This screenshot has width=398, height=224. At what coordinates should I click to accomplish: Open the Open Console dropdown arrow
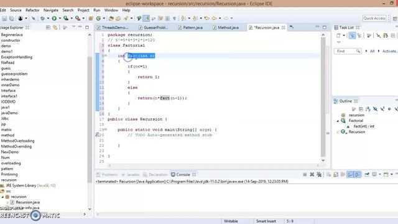coord(392,174)
